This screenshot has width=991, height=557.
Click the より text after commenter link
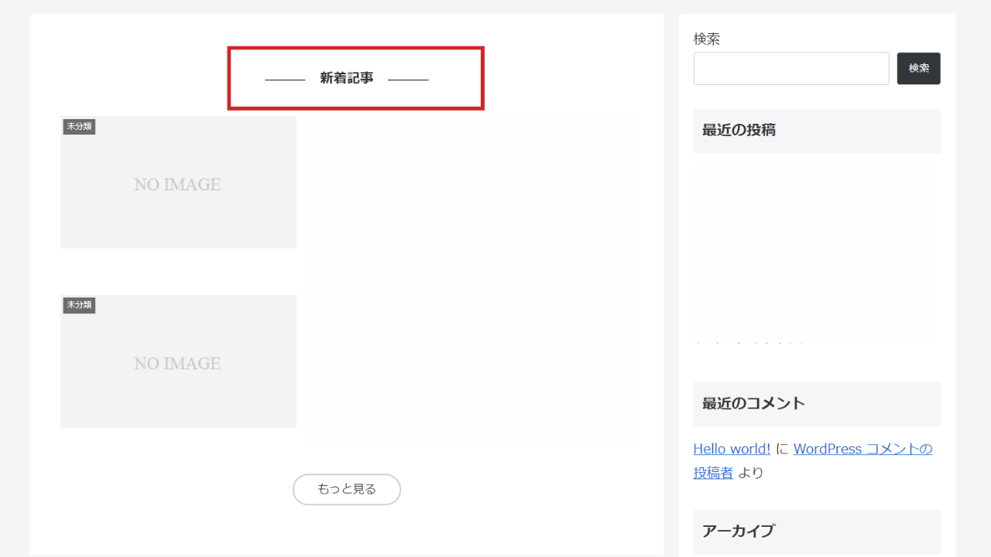[750, 473]
